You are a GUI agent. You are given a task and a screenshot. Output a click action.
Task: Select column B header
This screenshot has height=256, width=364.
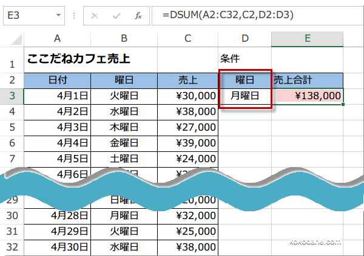pyautogui.click(x=124, y=39)
